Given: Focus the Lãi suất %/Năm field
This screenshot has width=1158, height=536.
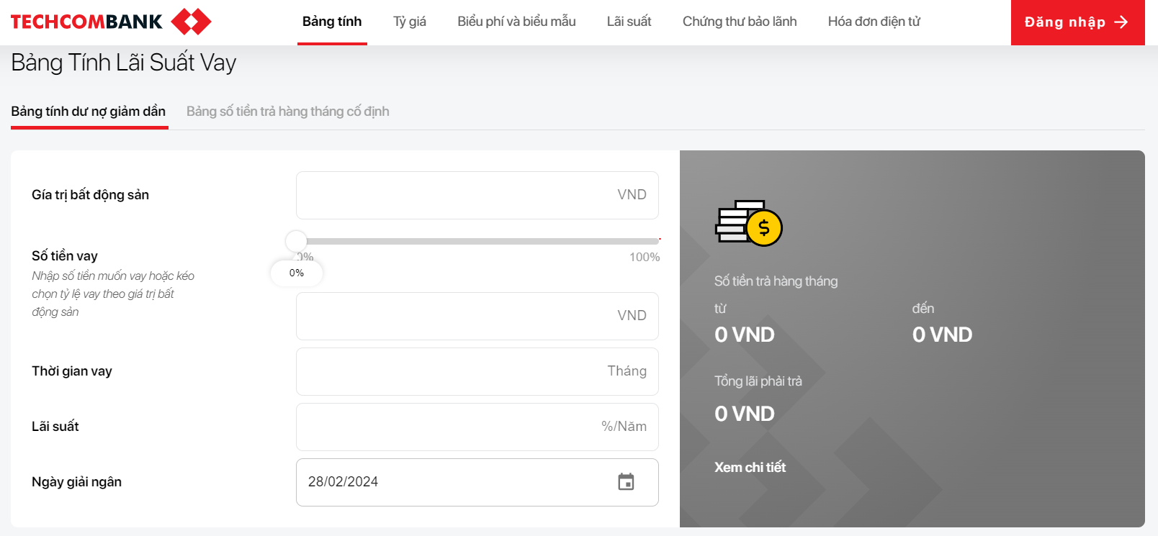Looking at the screenshot, I should click(x=477, y=427).
